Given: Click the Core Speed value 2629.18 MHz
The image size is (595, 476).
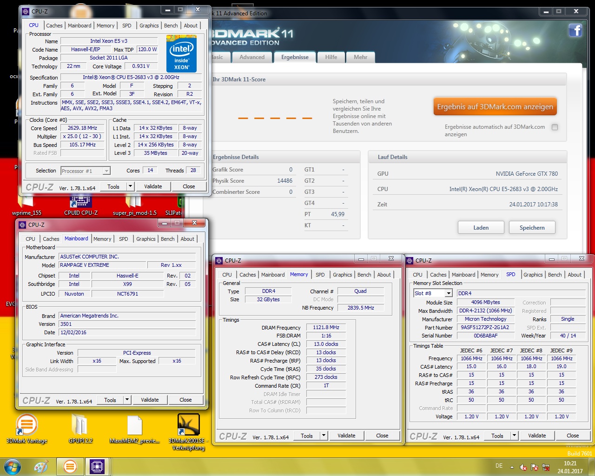Looking at the screenshot, I should pos(83,128).
